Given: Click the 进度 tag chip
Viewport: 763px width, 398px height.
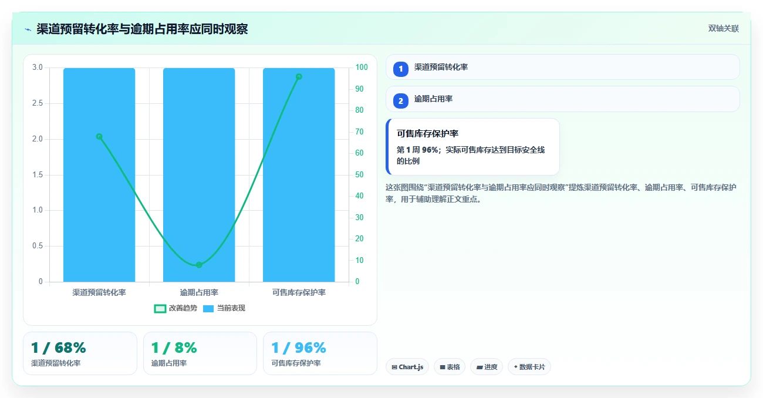Looking at the screenshot, I should (487, 367).
